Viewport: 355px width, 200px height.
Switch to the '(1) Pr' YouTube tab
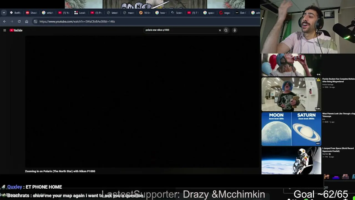pyautogui.click(x=97, y=13)
